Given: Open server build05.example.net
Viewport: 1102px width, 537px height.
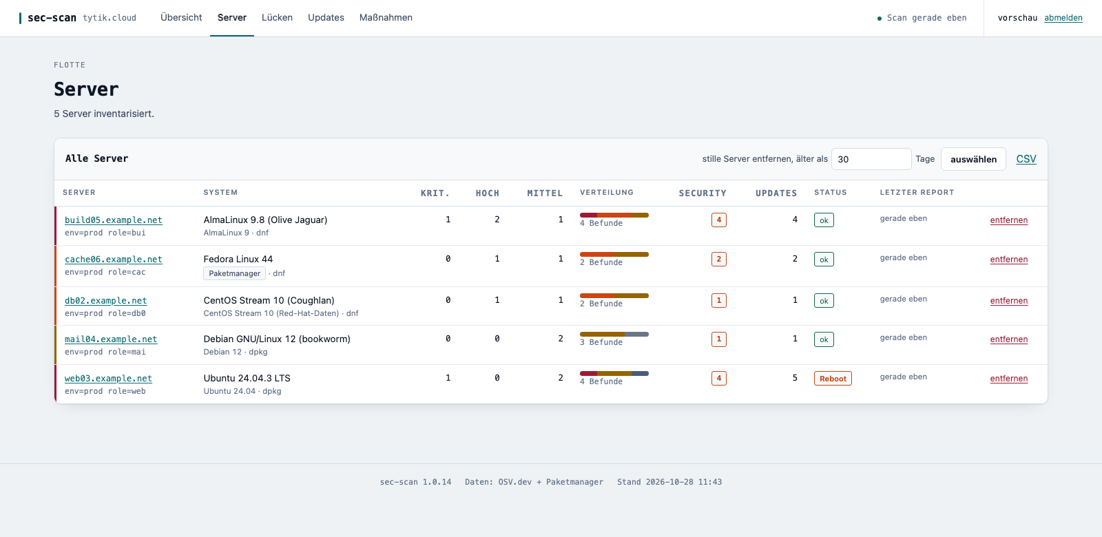Looking at the screenshot, I should coord(114,220).
